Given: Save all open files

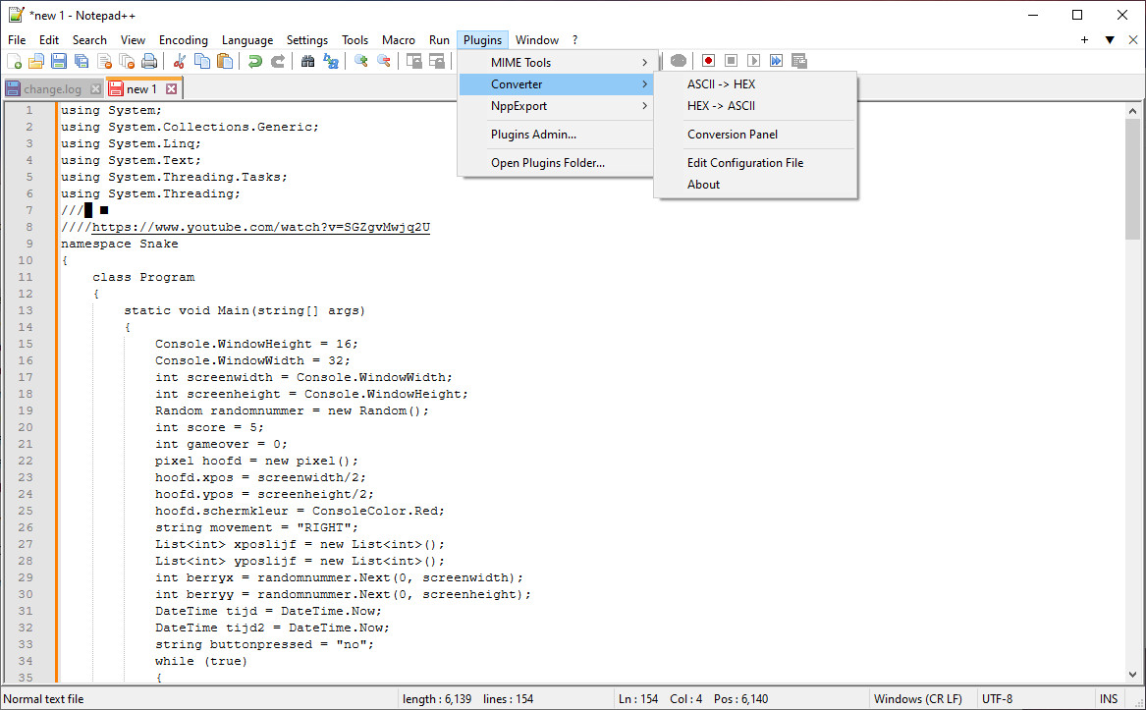Looking at the screenshot, I should tap(80, 60).
